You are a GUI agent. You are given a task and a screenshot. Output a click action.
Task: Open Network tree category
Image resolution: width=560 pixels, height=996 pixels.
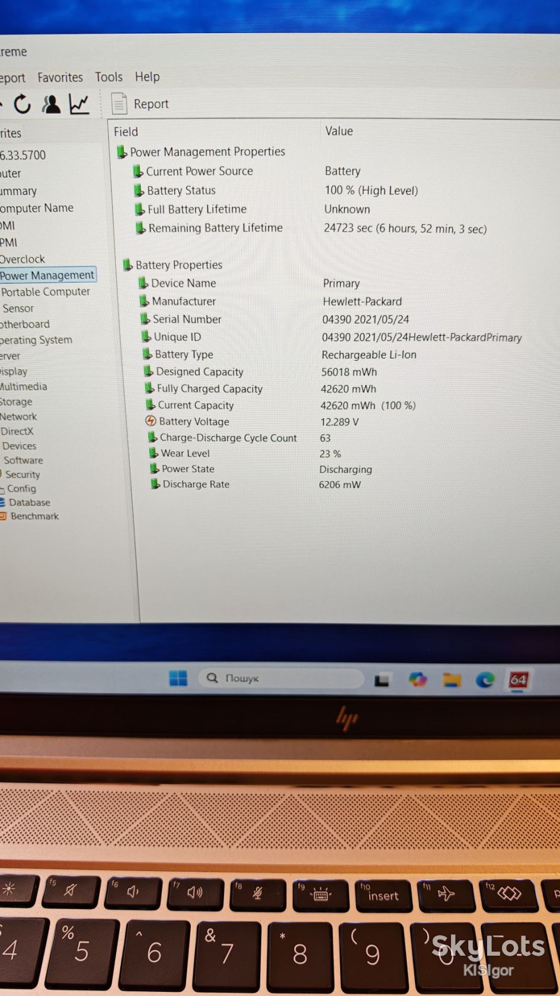point(18,417)
